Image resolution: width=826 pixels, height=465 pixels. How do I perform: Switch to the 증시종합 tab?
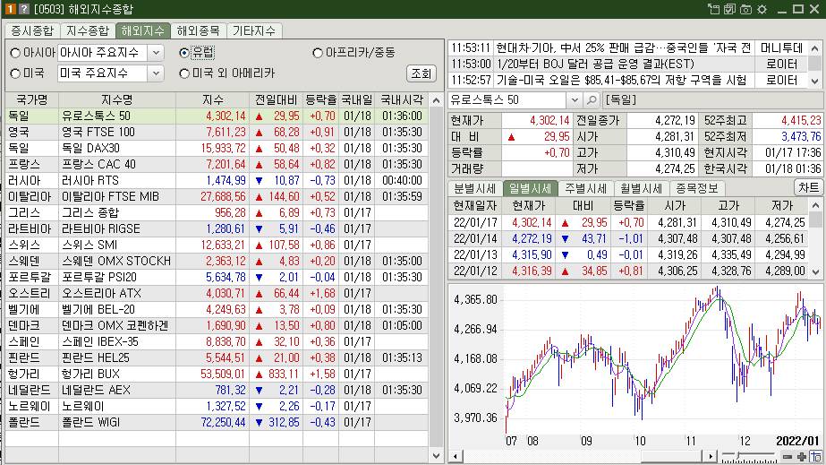point(32,30)
